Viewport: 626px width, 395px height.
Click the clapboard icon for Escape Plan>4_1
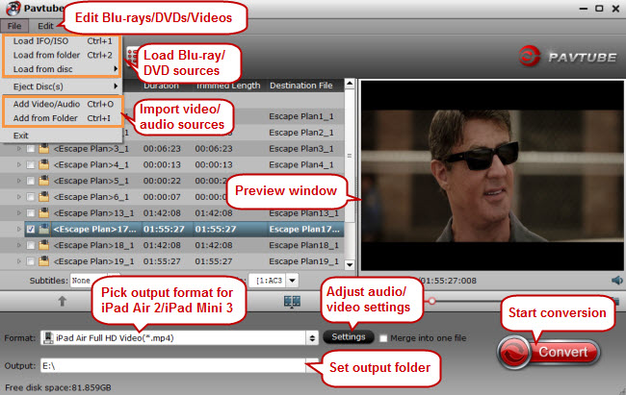(x=44, y=164)
